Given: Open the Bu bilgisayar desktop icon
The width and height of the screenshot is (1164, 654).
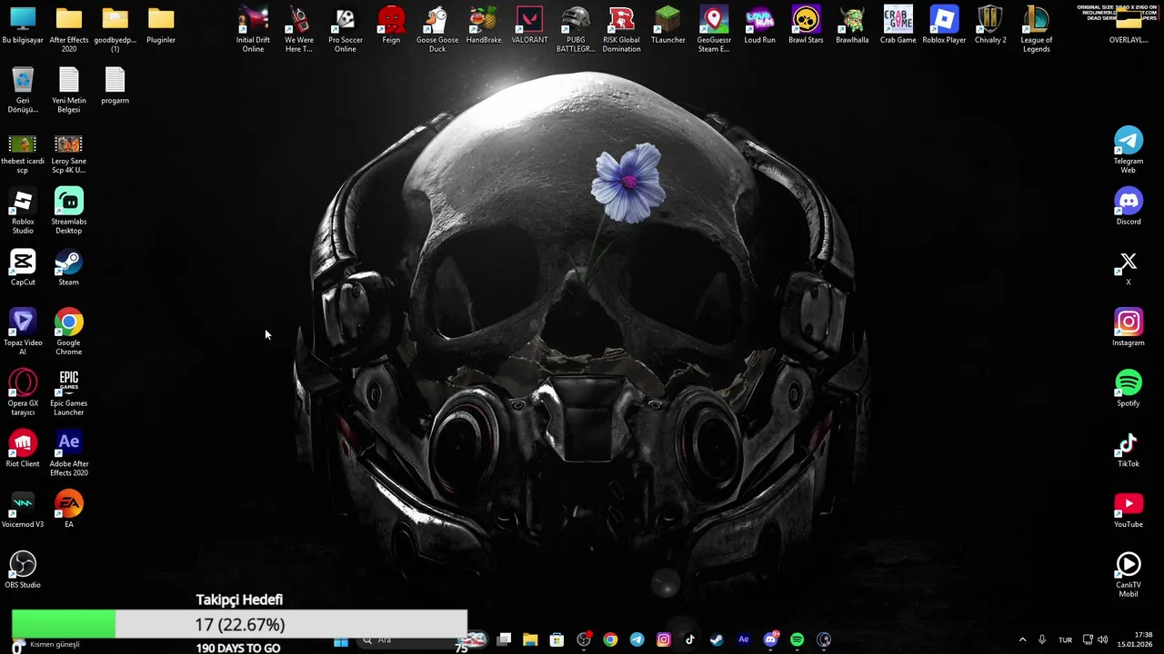Looking at the screenshot, I should 23,25.
